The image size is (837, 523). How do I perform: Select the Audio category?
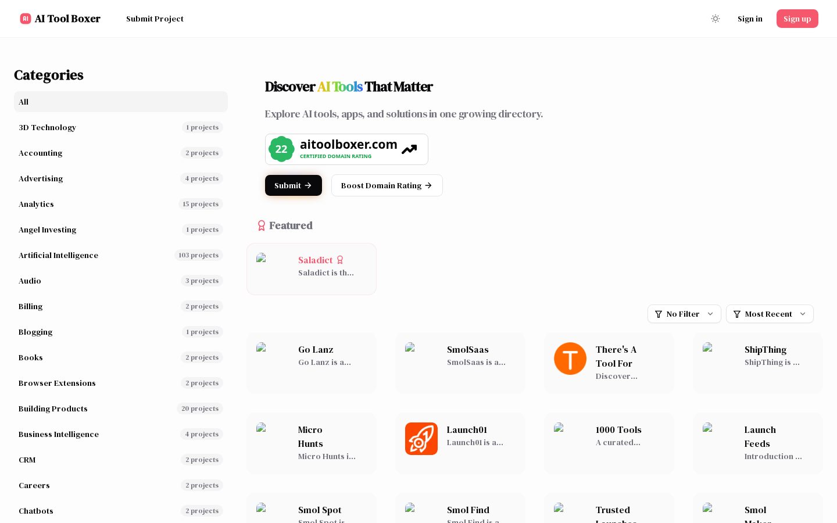[x=121, y=281]
